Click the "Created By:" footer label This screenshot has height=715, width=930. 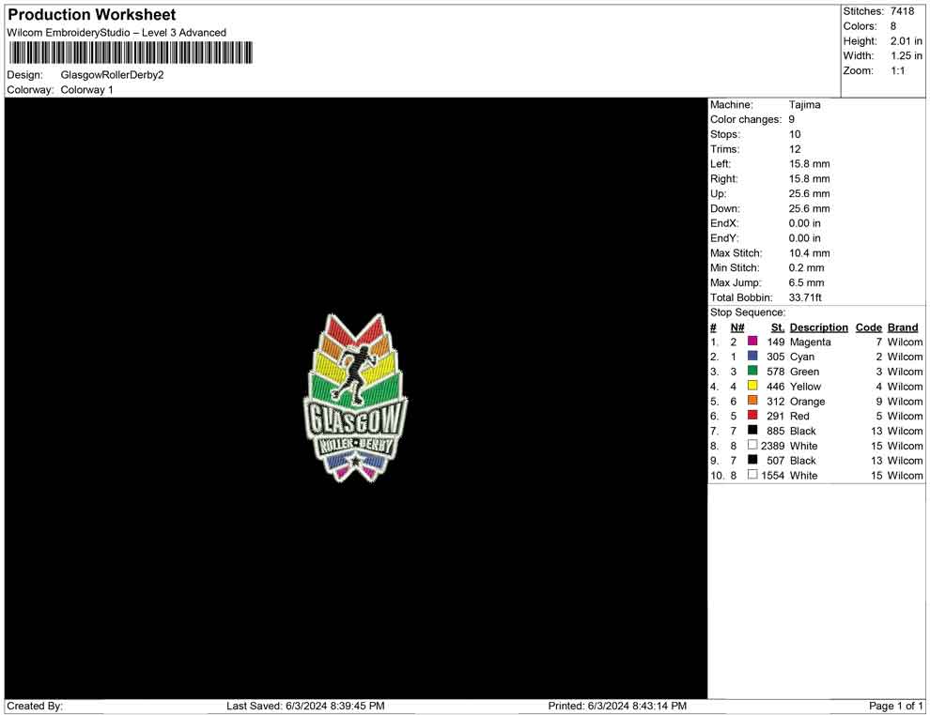(35, 707)
